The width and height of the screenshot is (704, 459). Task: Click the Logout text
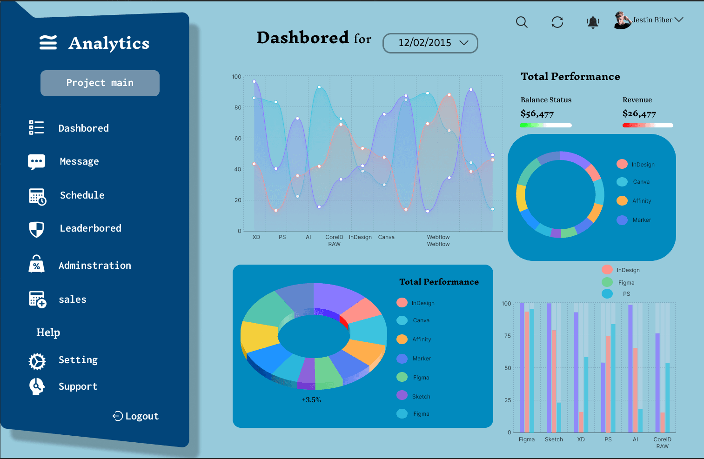point(142,416)
